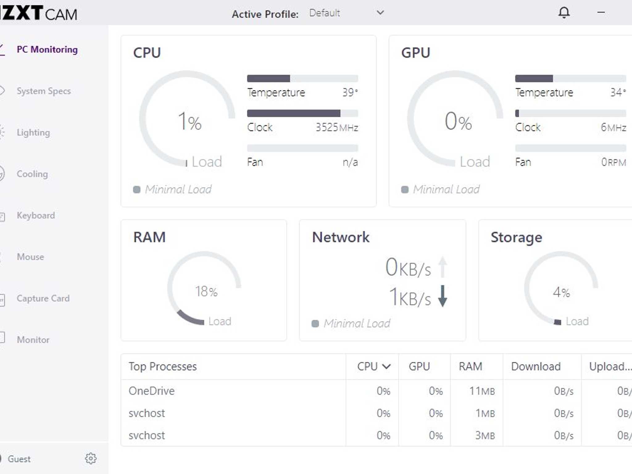Sort processes by the RAM column
This screenshot has width=632, height=474.
[470, 366]
